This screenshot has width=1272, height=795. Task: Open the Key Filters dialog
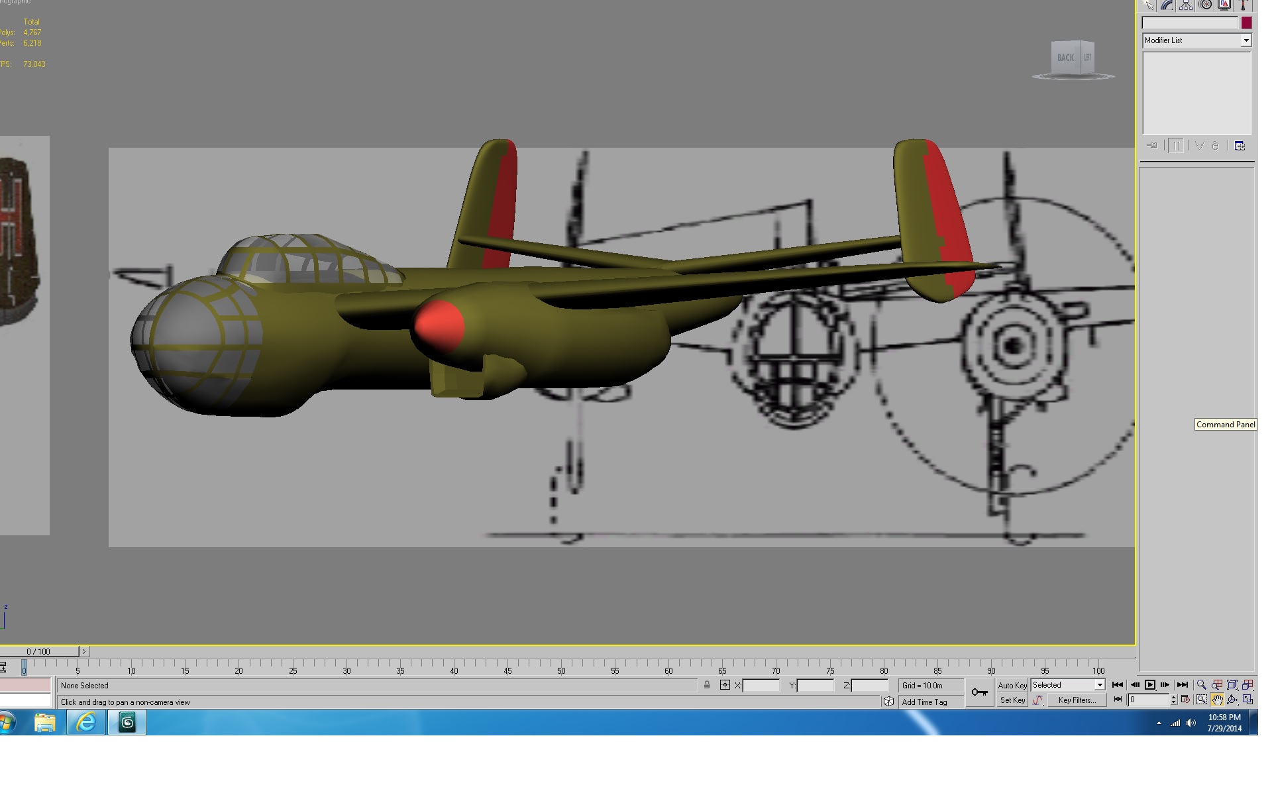point(1077,700)
